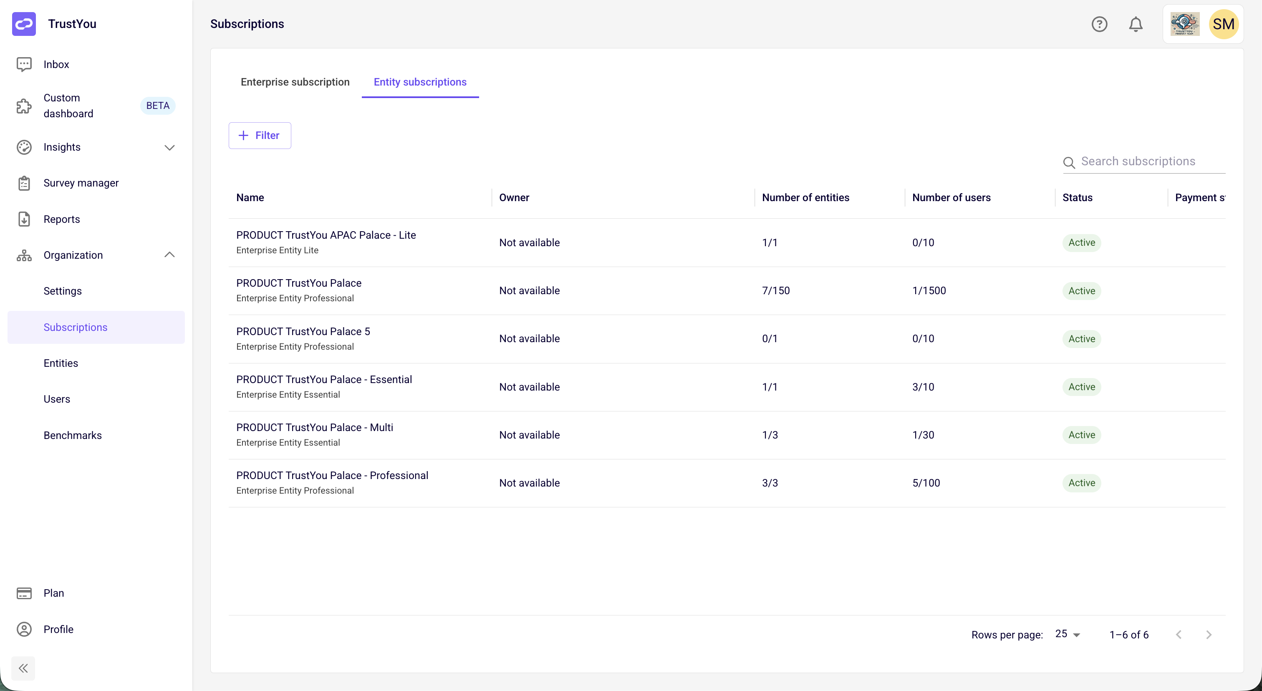
Task: Click 7/150 entities value
Action: pyautogui.click(x=775, y=291)
